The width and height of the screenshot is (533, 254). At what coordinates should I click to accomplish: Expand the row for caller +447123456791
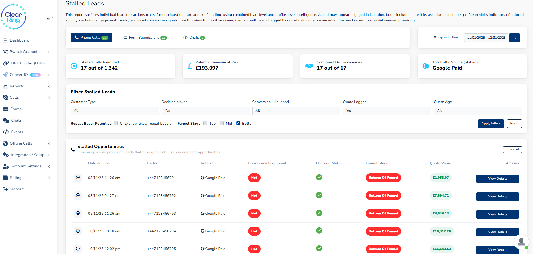pos(78,178)
